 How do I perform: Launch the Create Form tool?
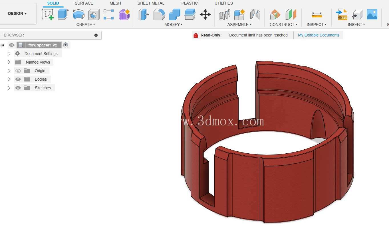pos(124,15)
